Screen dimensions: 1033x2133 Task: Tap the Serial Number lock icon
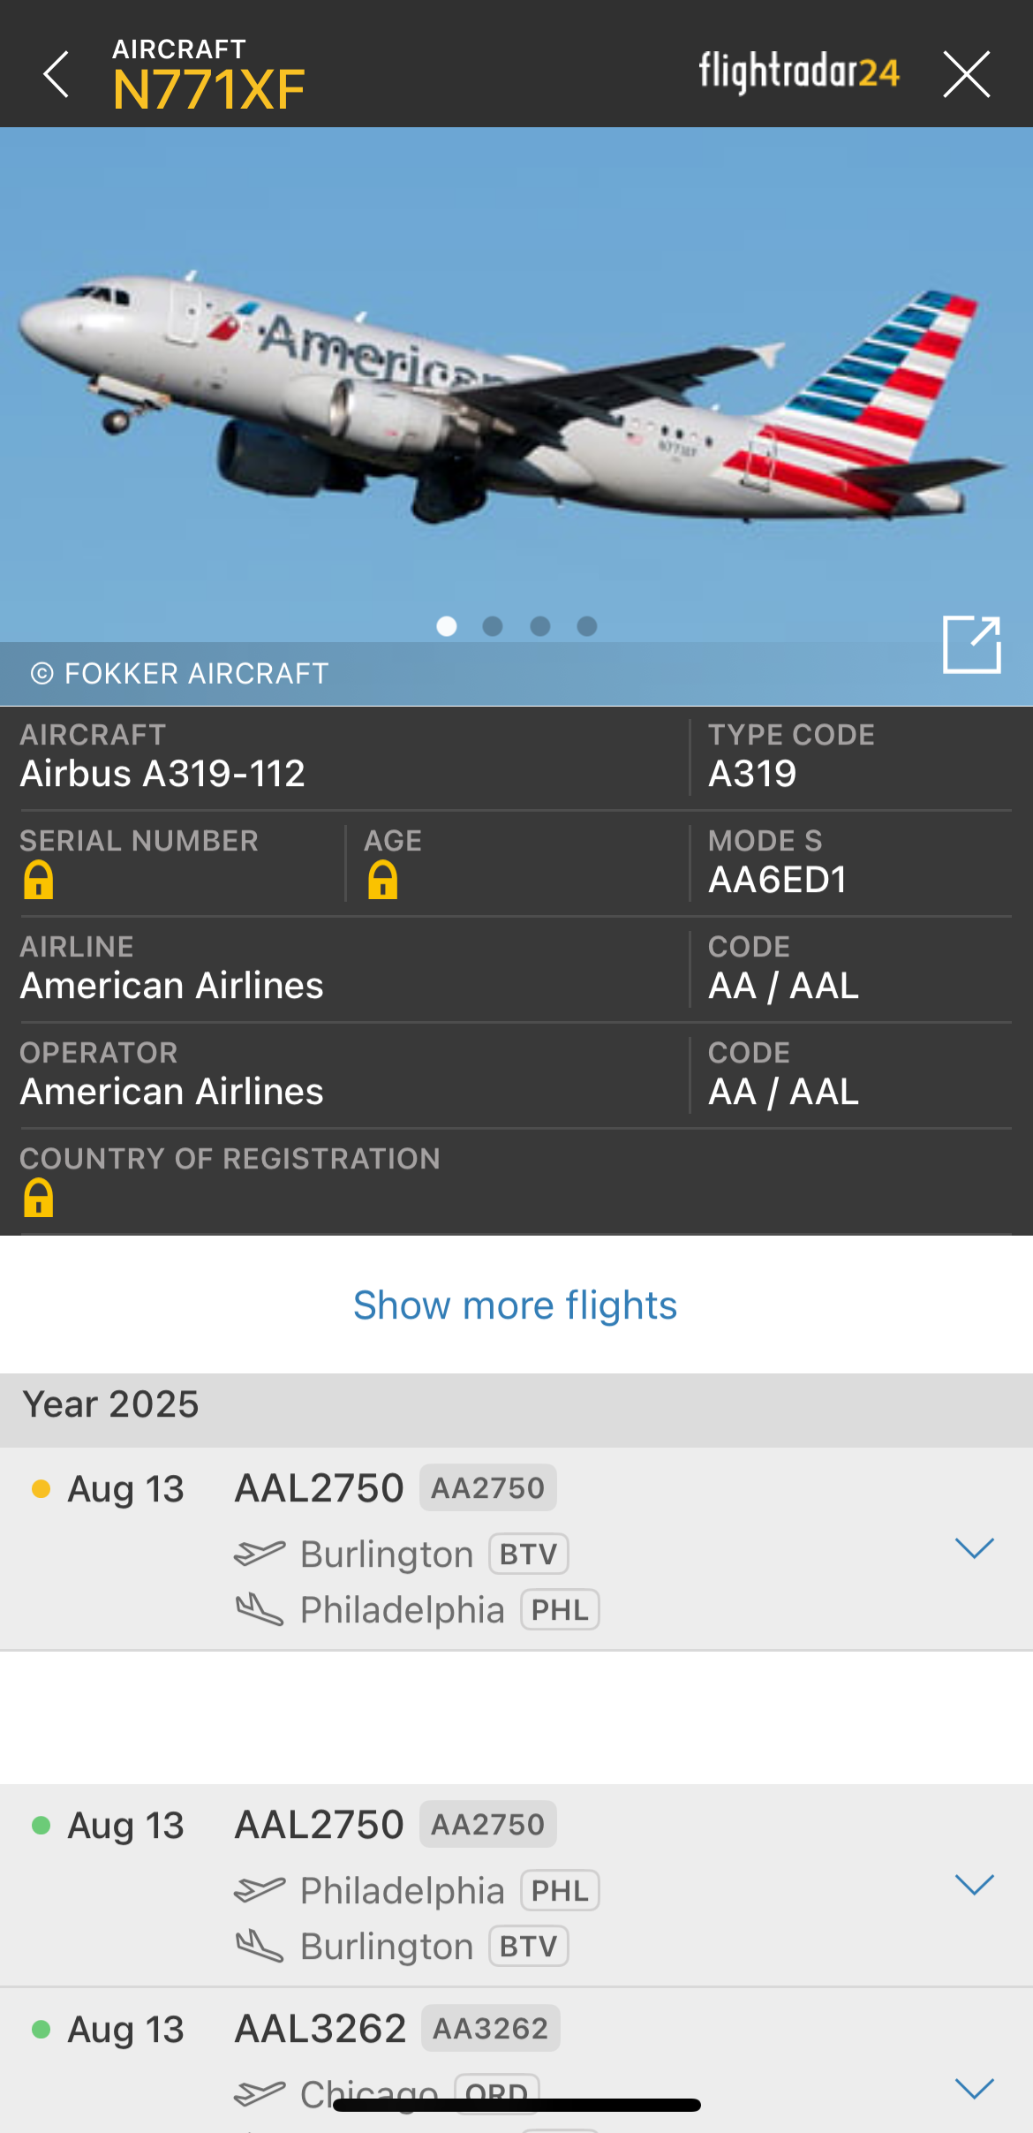coord(38,881)
